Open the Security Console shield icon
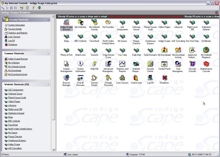Screen dimensions: 220x157 [x=192, y=64]
